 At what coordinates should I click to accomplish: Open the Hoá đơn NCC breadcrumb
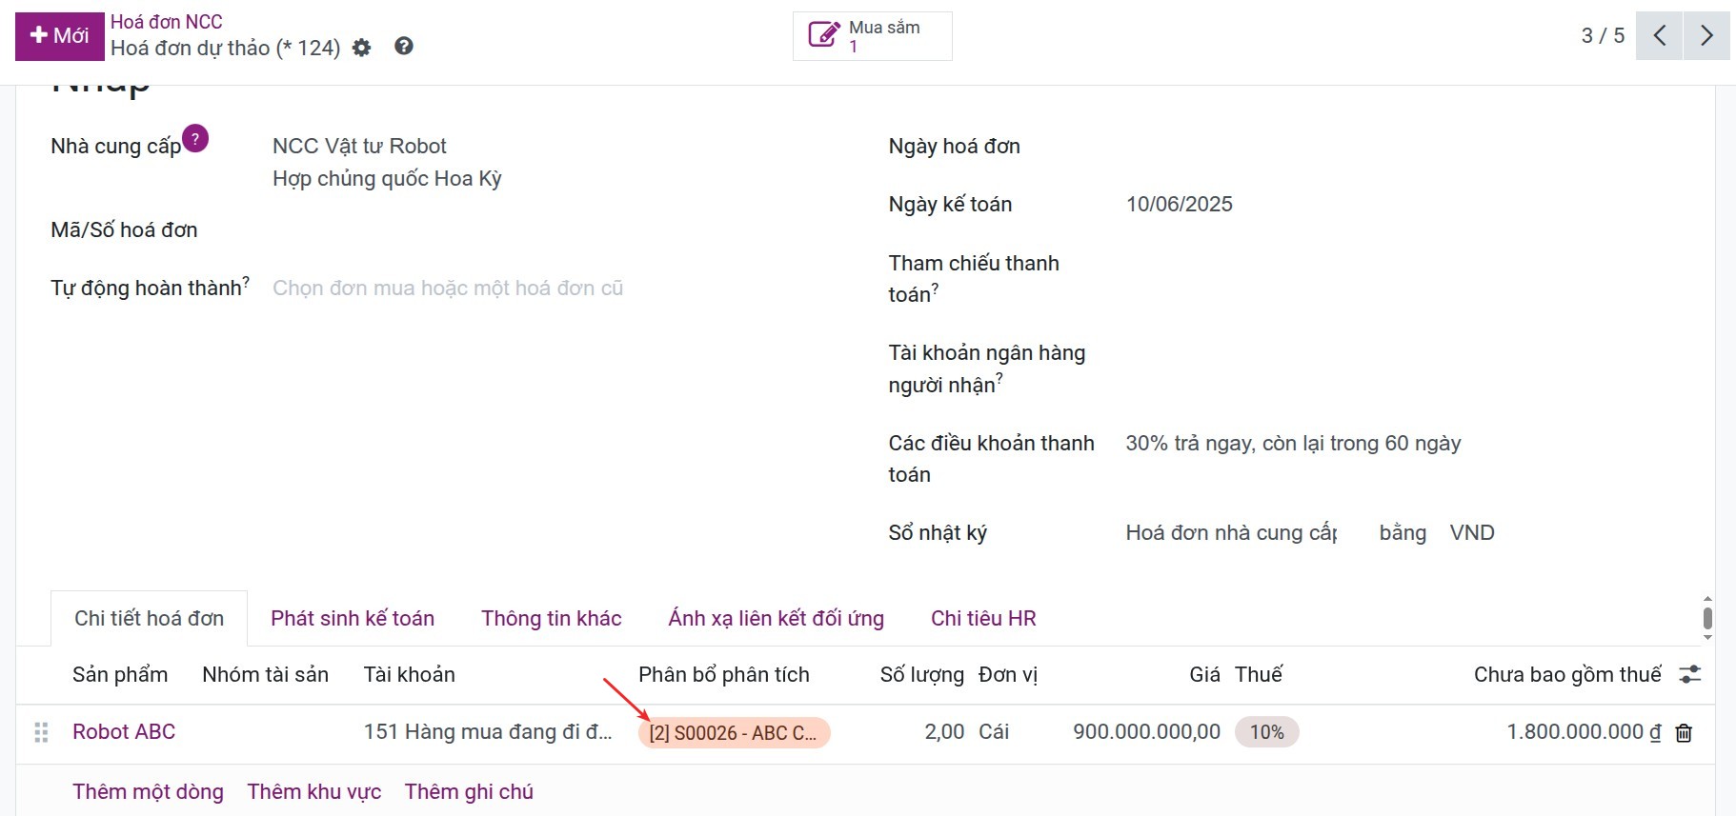167,22
